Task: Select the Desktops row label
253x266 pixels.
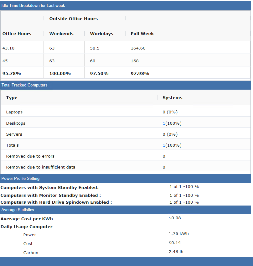Action: click(x=16, y=123)
